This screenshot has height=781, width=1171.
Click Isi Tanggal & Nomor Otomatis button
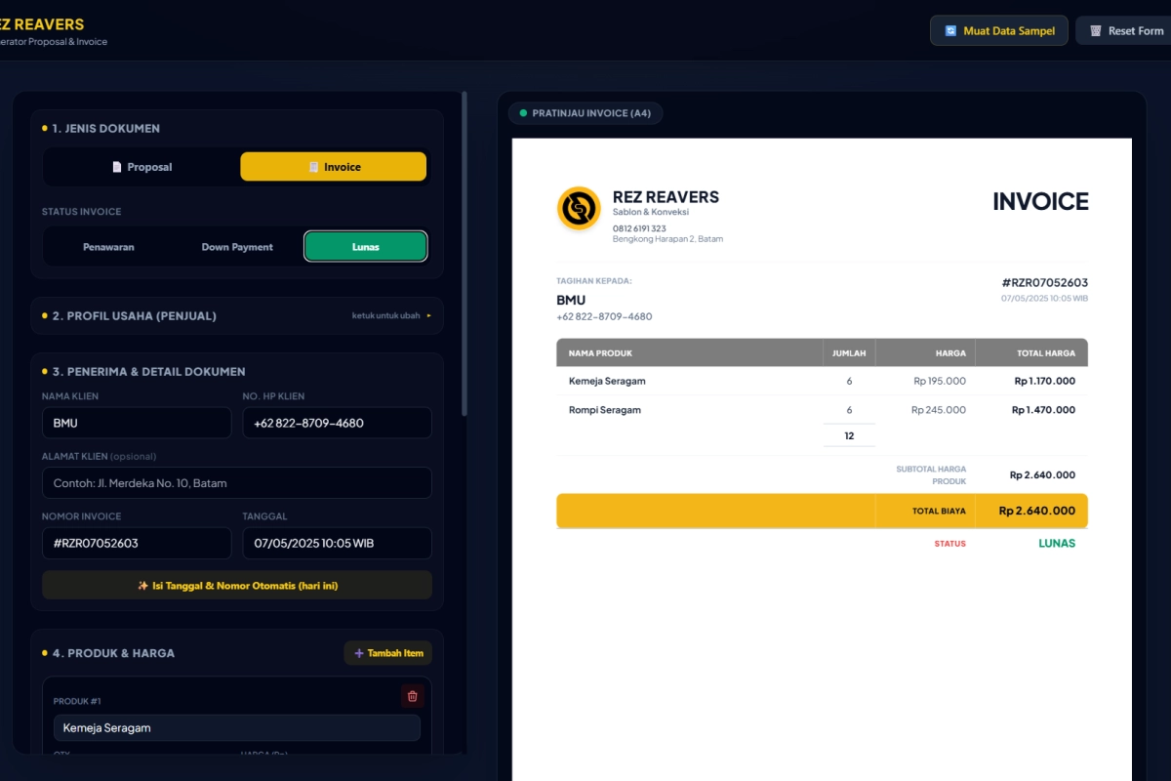[237, 586]
